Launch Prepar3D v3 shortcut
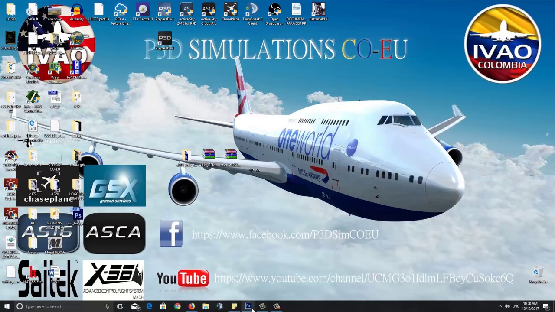555x312 pixels. (x=165, y=12)
